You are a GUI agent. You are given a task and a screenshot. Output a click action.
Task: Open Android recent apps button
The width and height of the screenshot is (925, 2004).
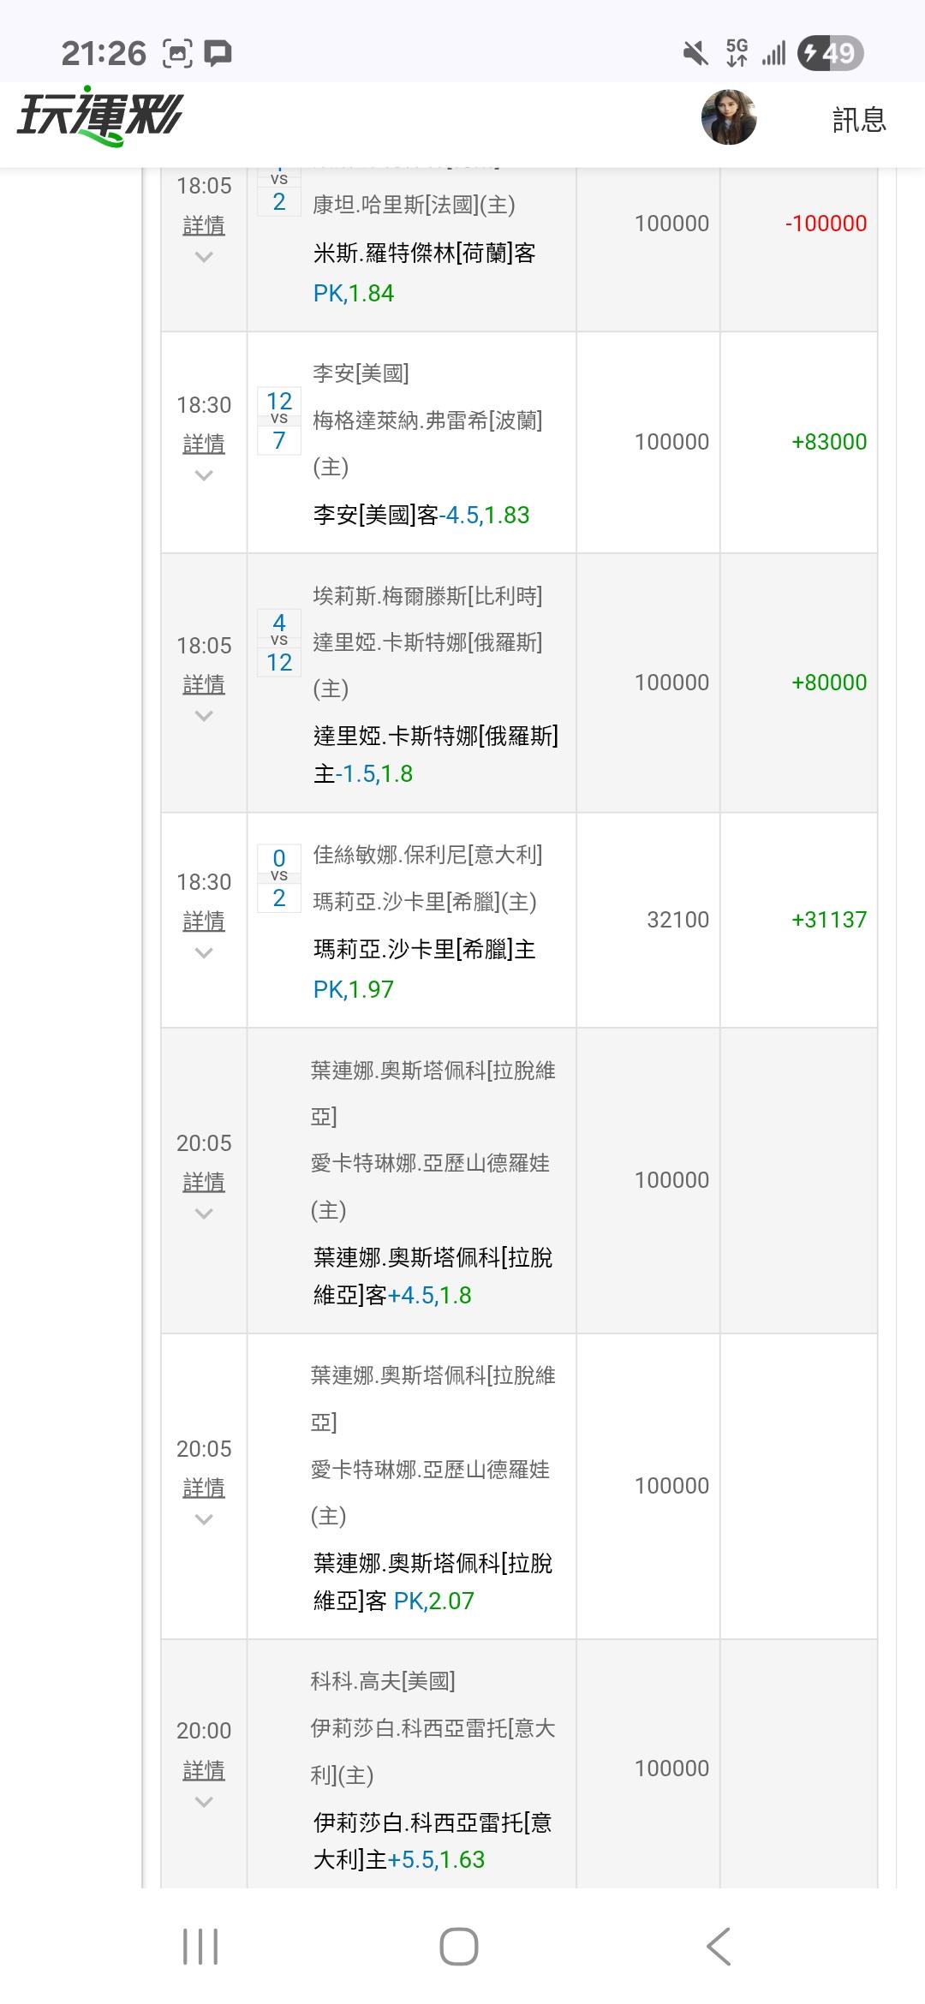(x=200, y=1946)
